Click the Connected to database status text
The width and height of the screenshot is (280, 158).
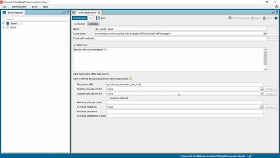[x=213, y=156]
